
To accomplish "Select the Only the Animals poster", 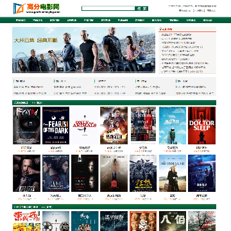I will 85,126.
